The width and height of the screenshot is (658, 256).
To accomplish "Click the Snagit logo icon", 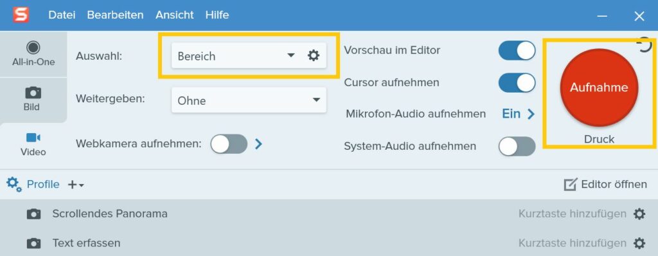I will click(x=21, y=15).
